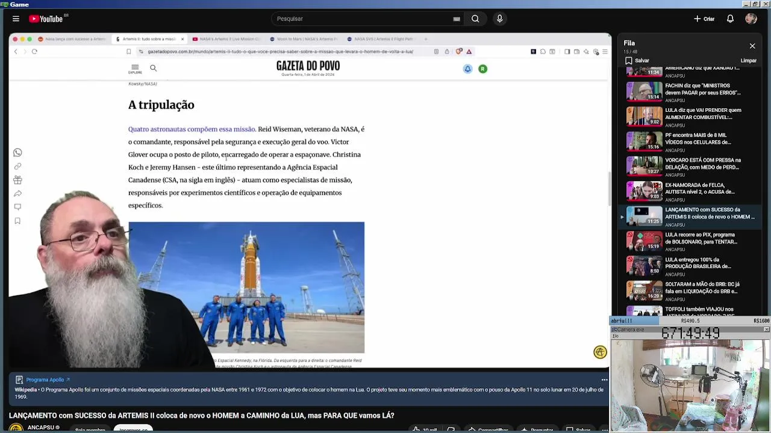
Task: Save the queue with Salvar
Action: [x=637, y=61]
